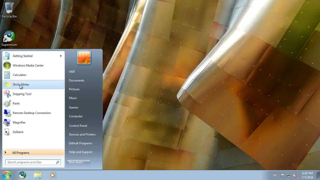This screenshot has height=180, width=320.
Task: Open the Snipping Tool
Action: point(33,94)
